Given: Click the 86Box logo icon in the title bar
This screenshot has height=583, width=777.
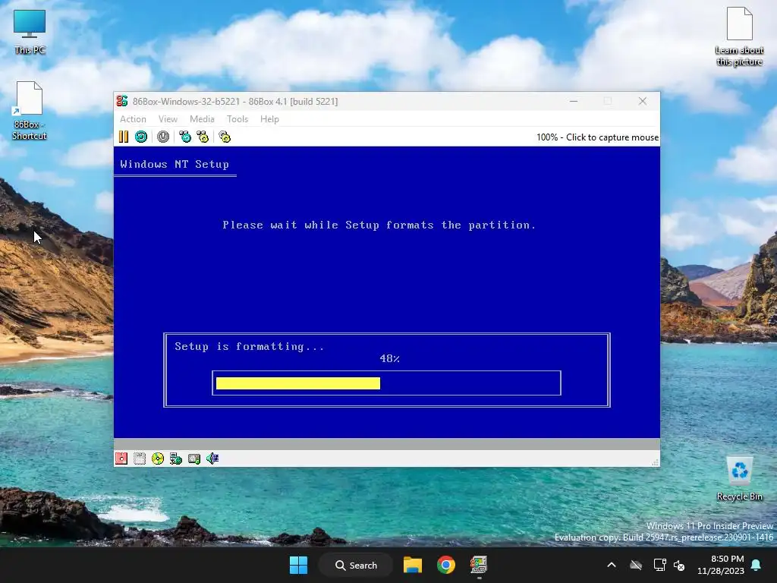Looking at the screenshot, I should [x=122, y=101].
